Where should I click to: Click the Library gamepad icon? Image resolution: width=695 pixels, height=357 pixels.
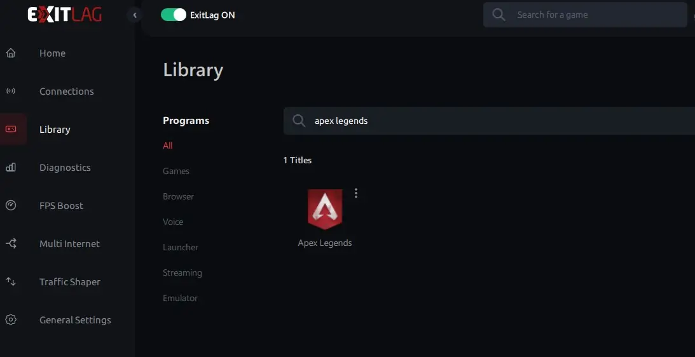coord(11,130)
